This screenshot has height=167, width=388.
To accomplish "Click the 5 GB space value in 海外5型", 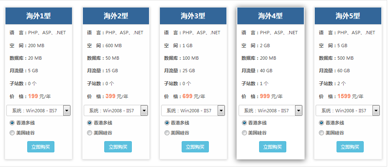I will (342, 46).
